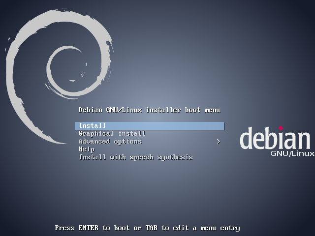This screenshot has width=315, height=236.
Task: Expand the Advanced options submenu arrow
Action: click(219, 142)
